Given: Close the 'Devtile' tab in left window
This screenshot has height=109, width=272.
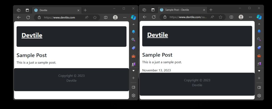Looking at the screenshot, I should coord(78,10).
